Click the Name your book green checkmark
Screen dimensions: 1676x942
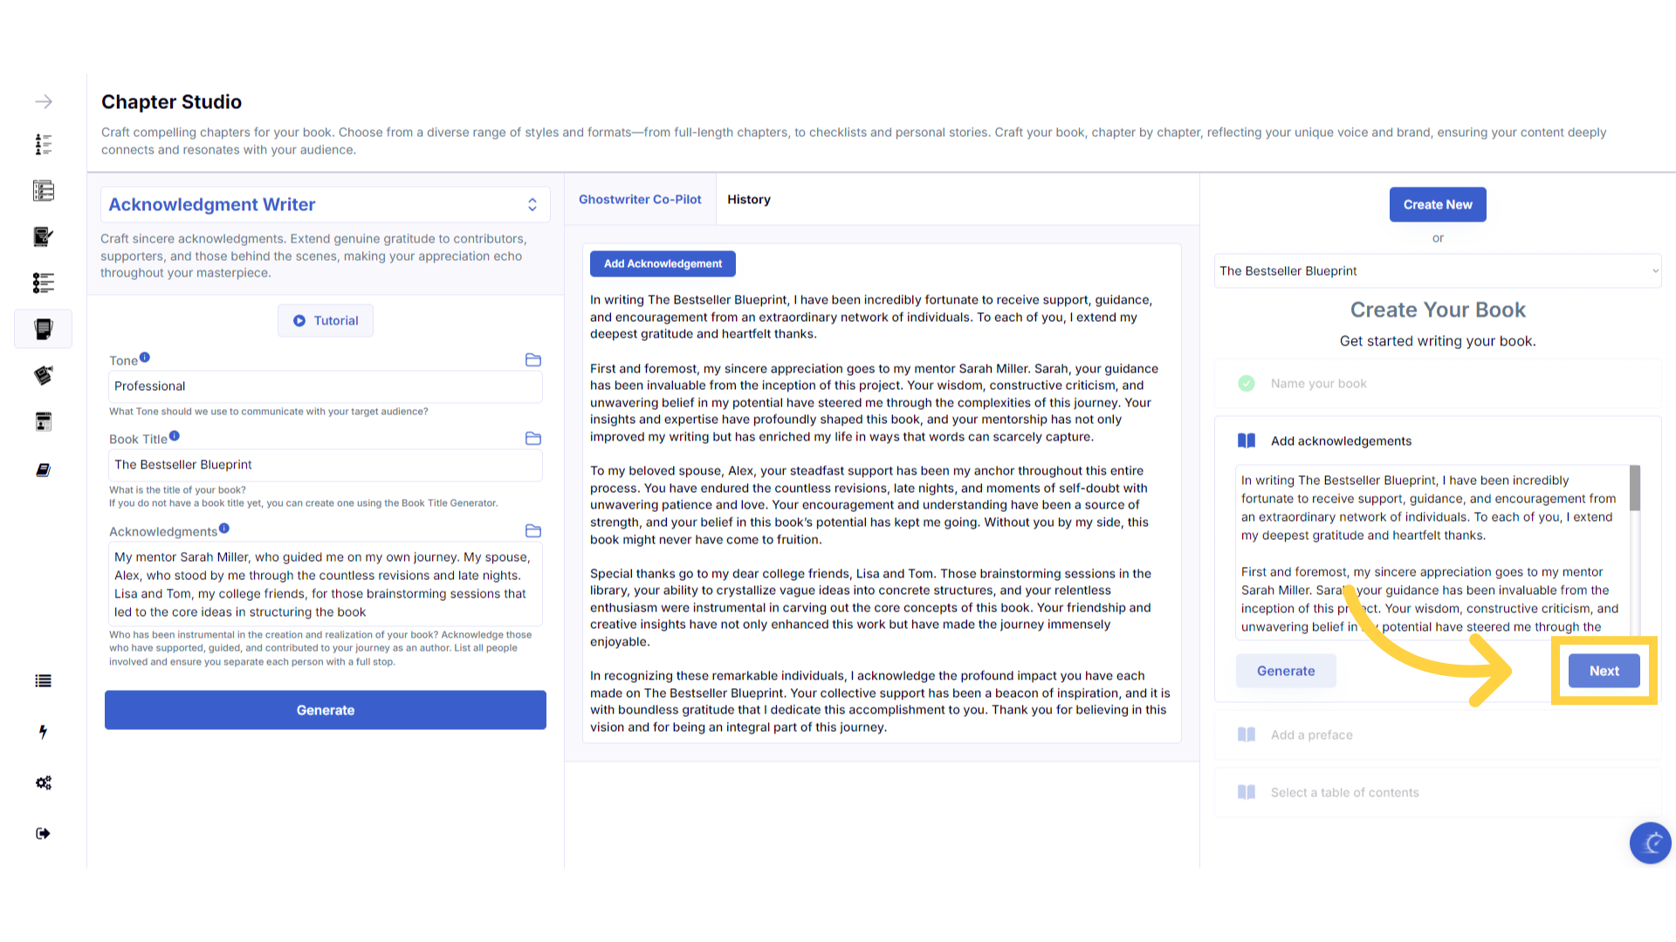point(1247,384)
